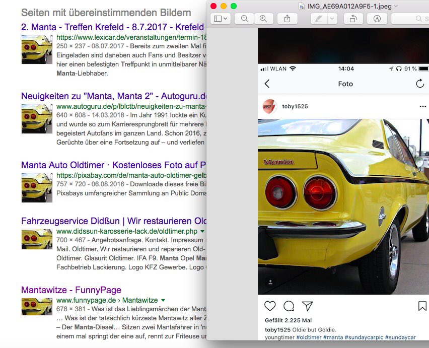This screenshot has width=429, height=348.
Task: Zoom in using the magnifier plus icon
Action: [263, 19]
